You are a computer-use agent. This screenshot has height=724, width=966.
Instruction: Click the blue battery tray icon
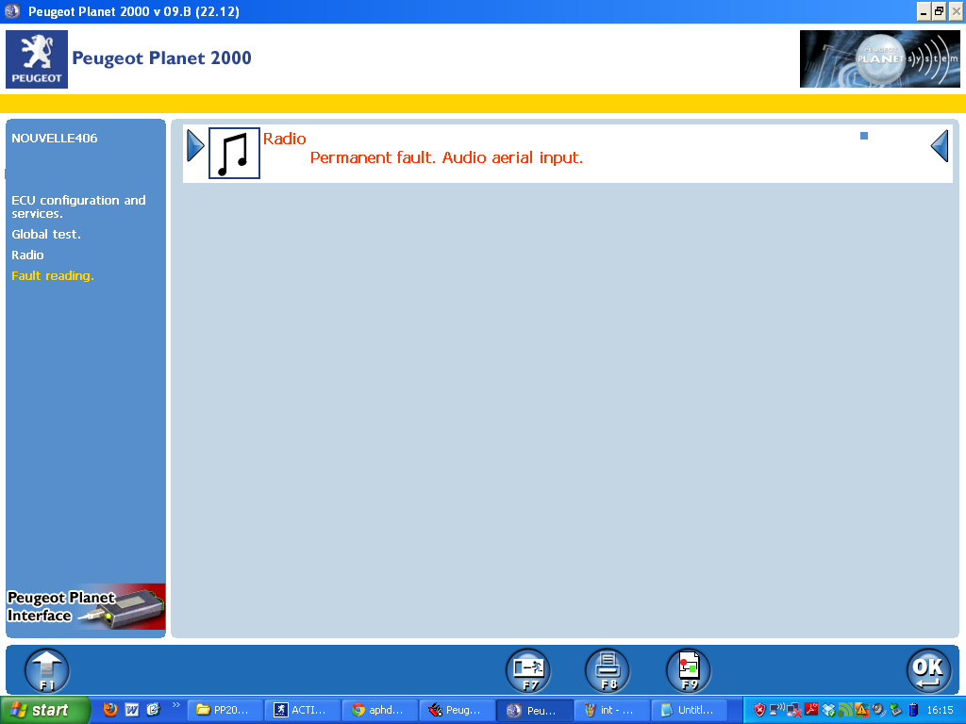coord(913,710)
